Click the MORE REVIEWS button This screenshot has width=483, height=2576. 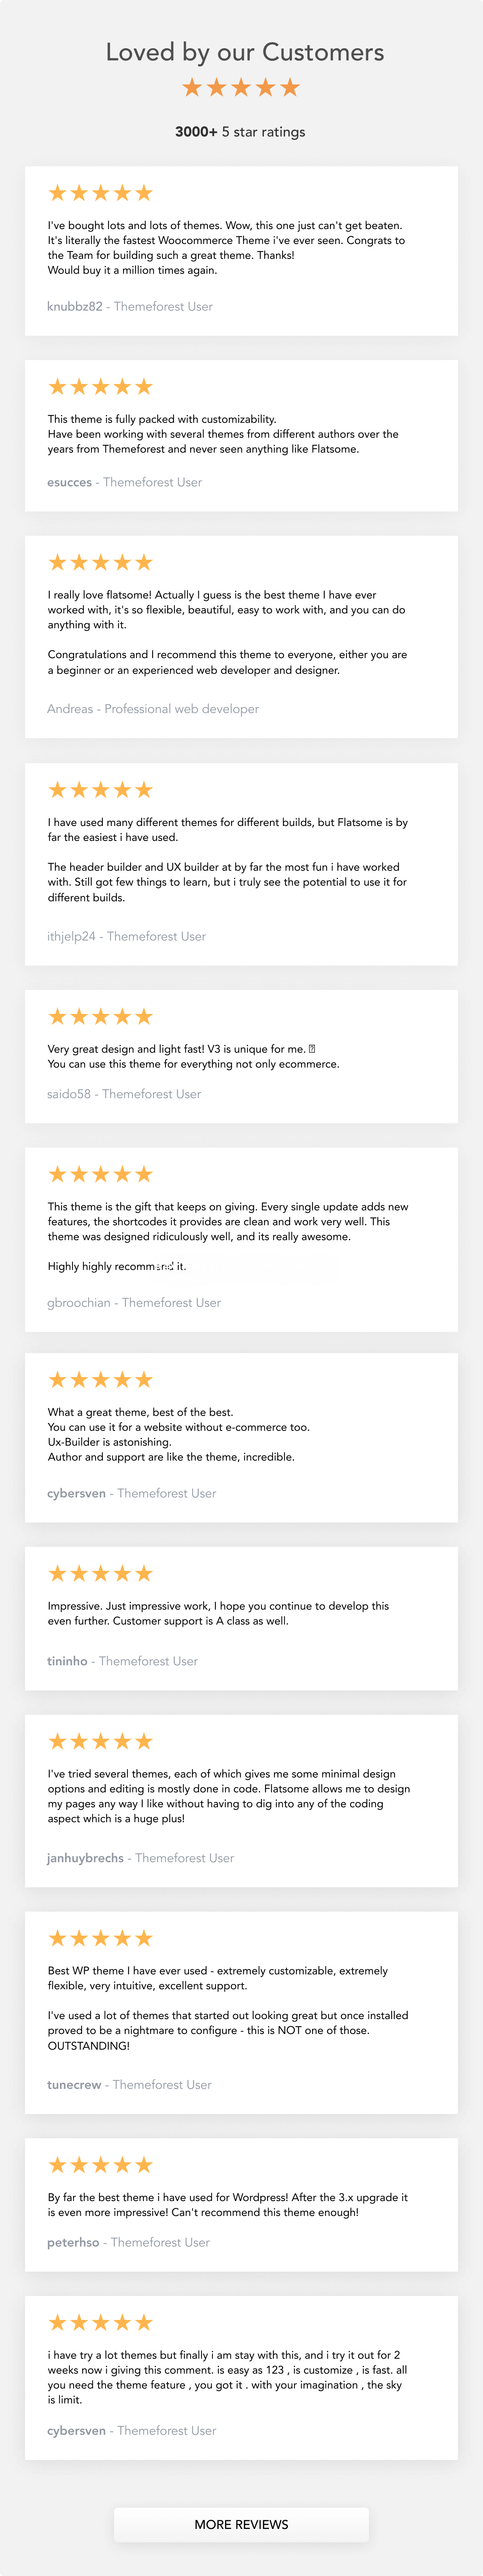(x=241, y=2524)
